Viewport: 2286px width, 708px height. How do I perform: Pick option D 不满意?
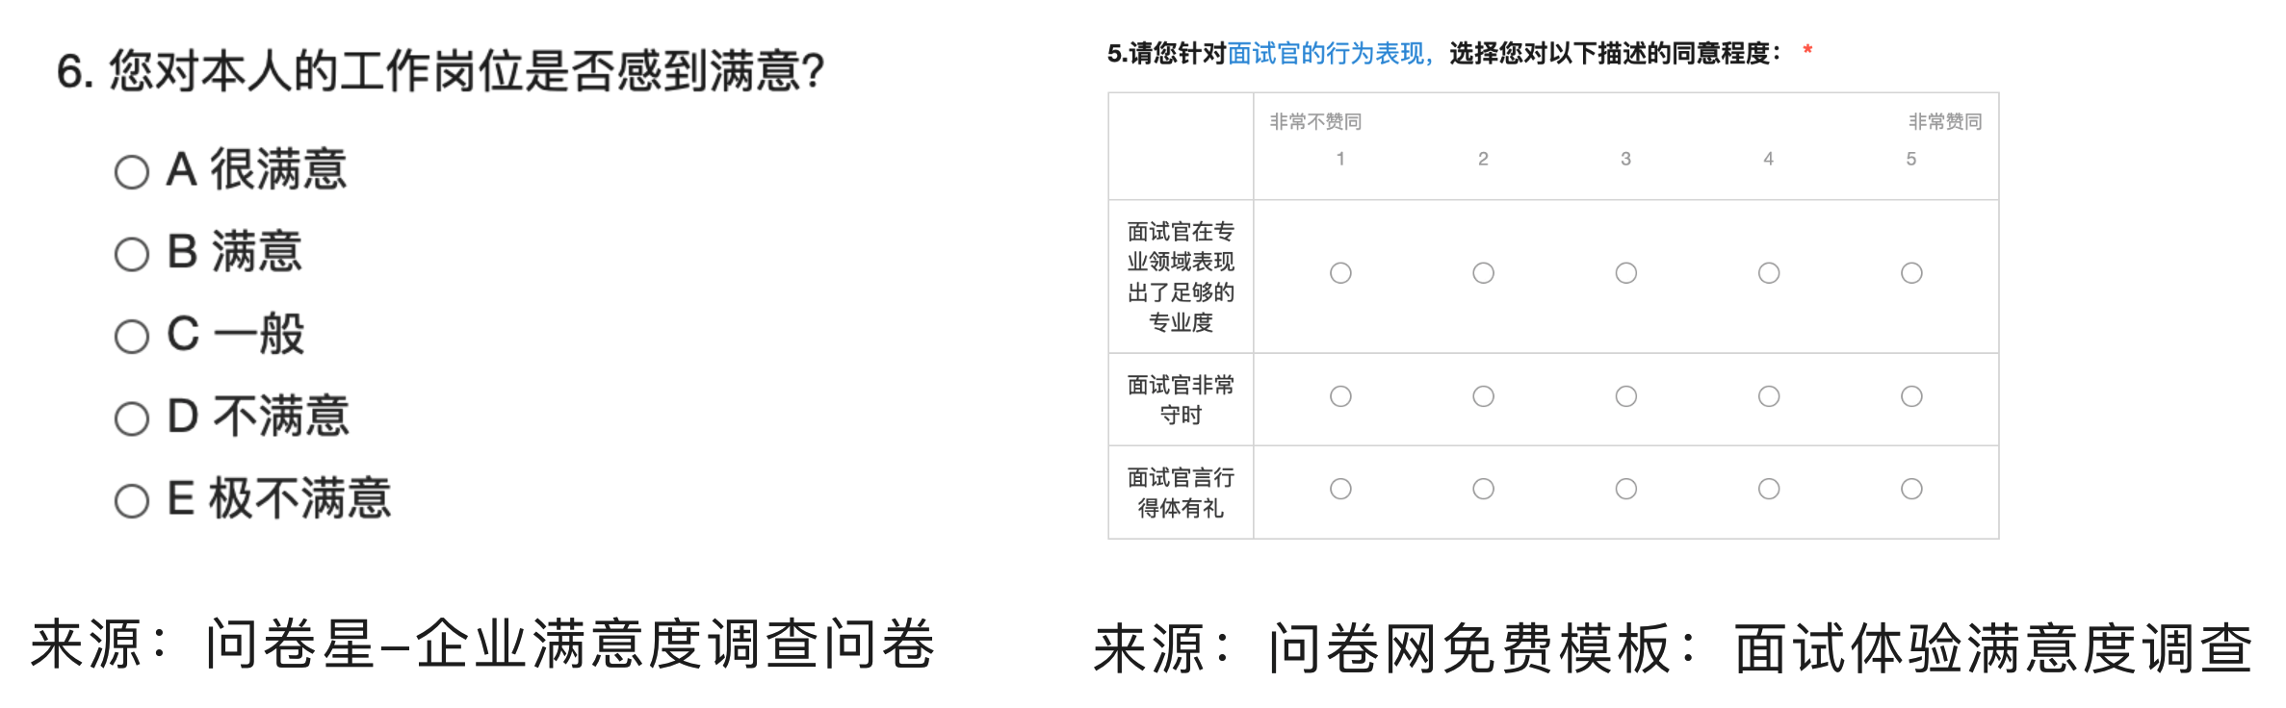pos(132,418)
